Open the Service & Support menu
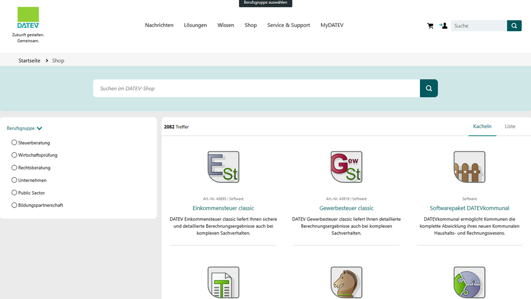 click(288, 25)
